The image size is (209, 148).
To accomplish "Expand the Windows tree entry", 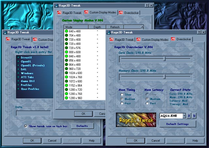I will pyautogui.click(x=19, y=73).
